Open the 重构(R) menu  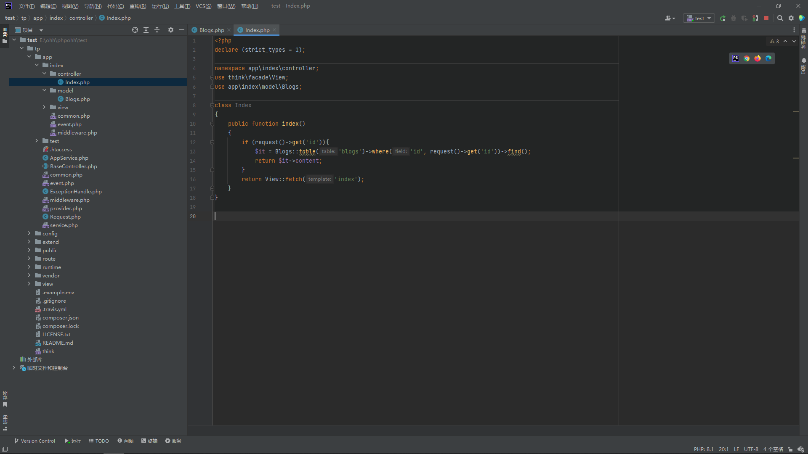(138, 6)
